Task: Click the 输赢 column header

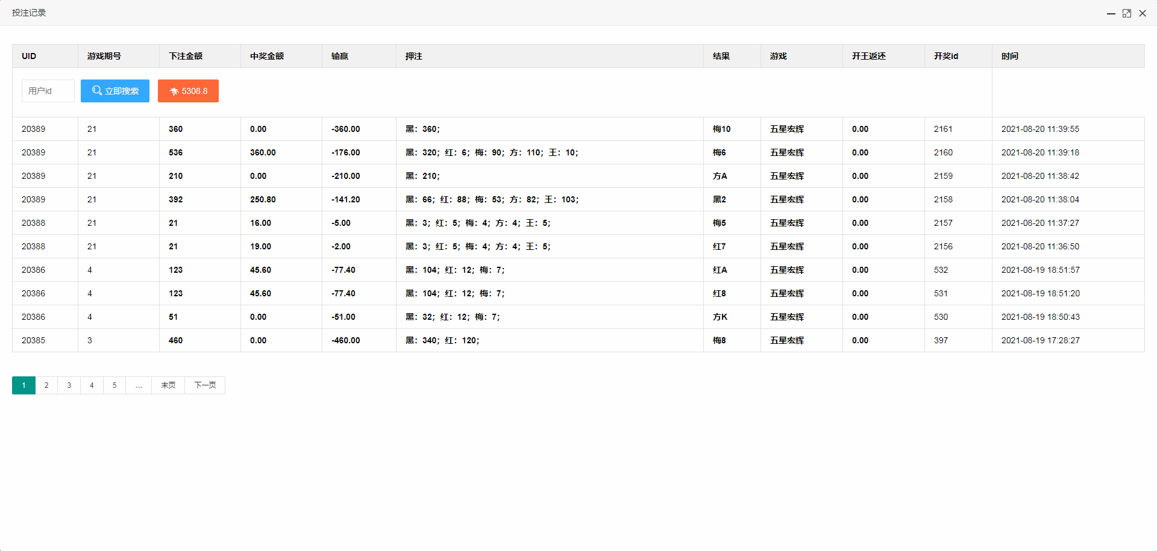Action: tap(340, 56)
